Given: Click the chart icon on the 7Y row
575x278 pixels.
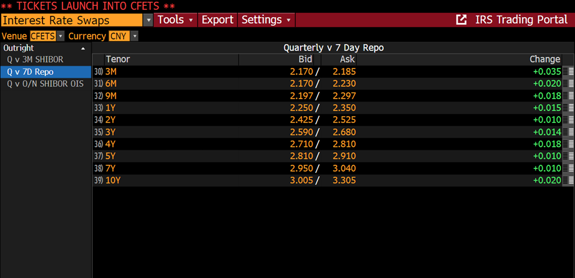Looking at the screenshot, I should click(568, 168).
